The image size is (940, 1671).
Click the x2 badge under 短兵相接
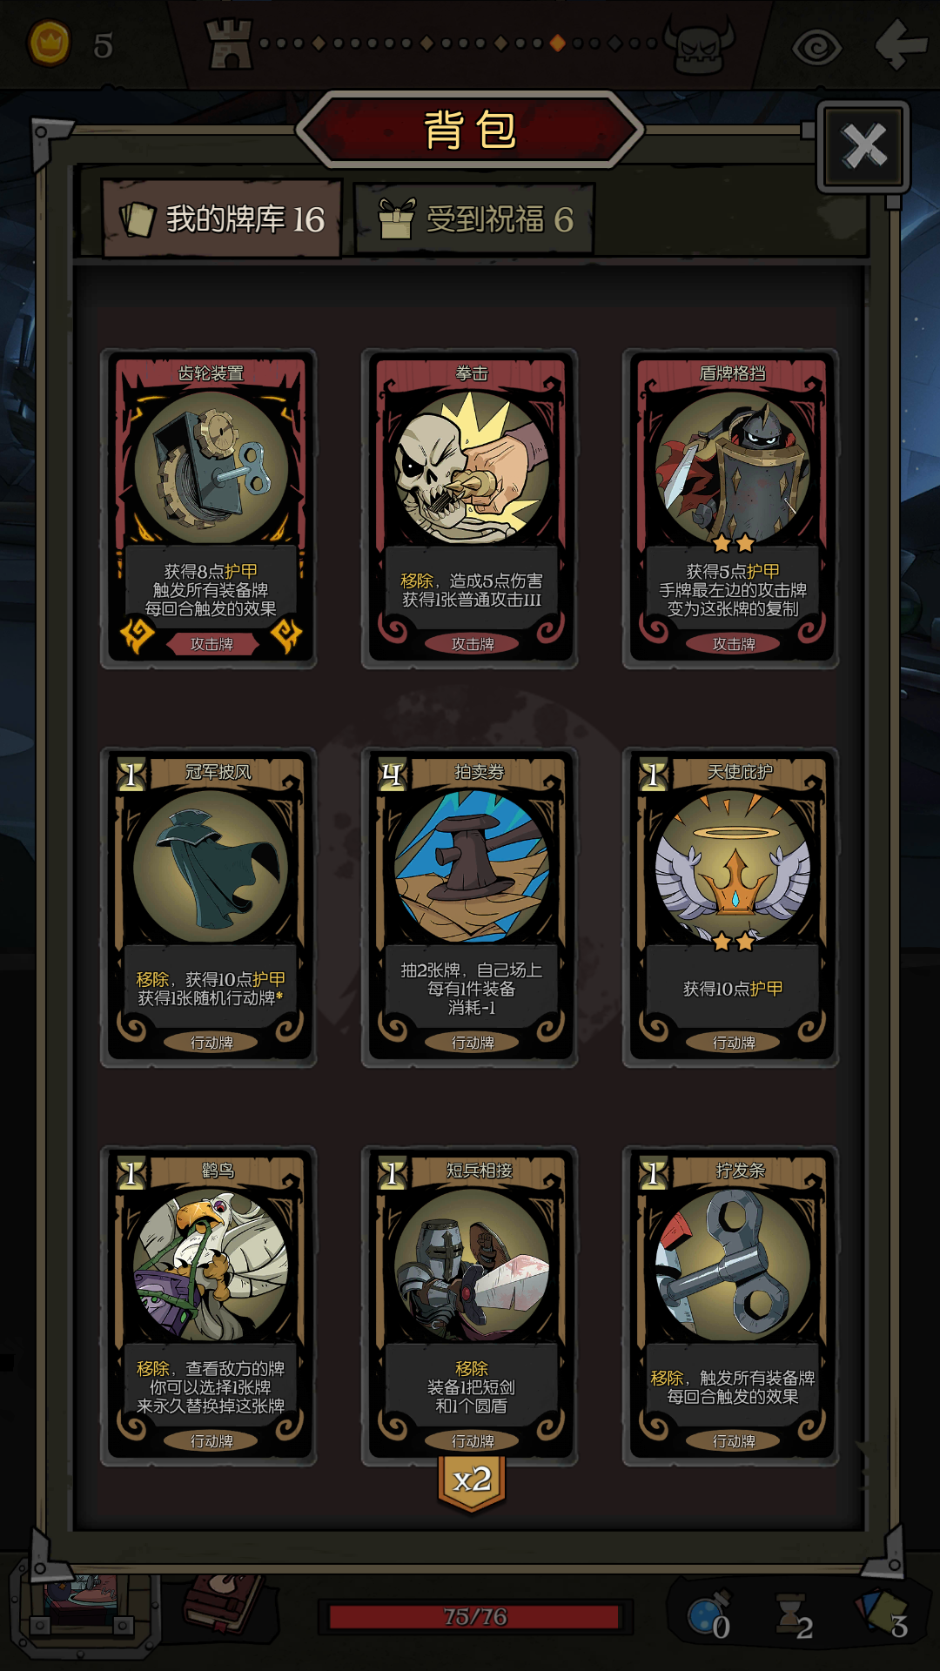(x=472, y=1481)
